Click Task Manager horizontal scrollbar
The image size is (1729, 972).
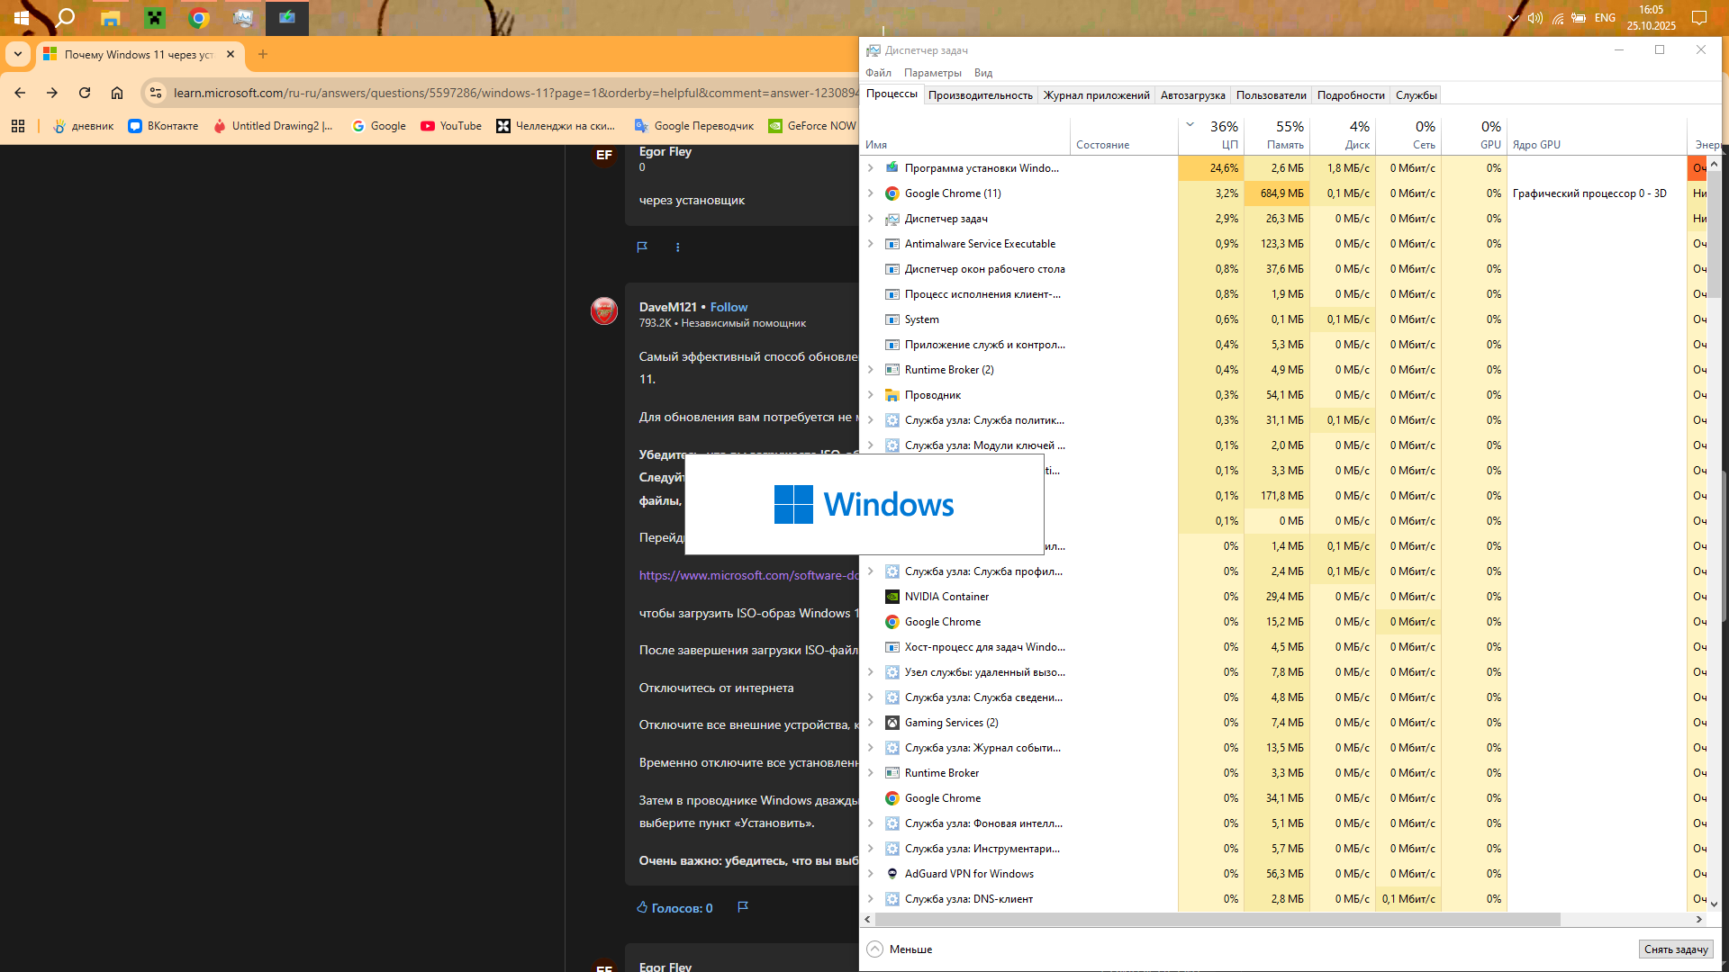(x=1218, y=919)
